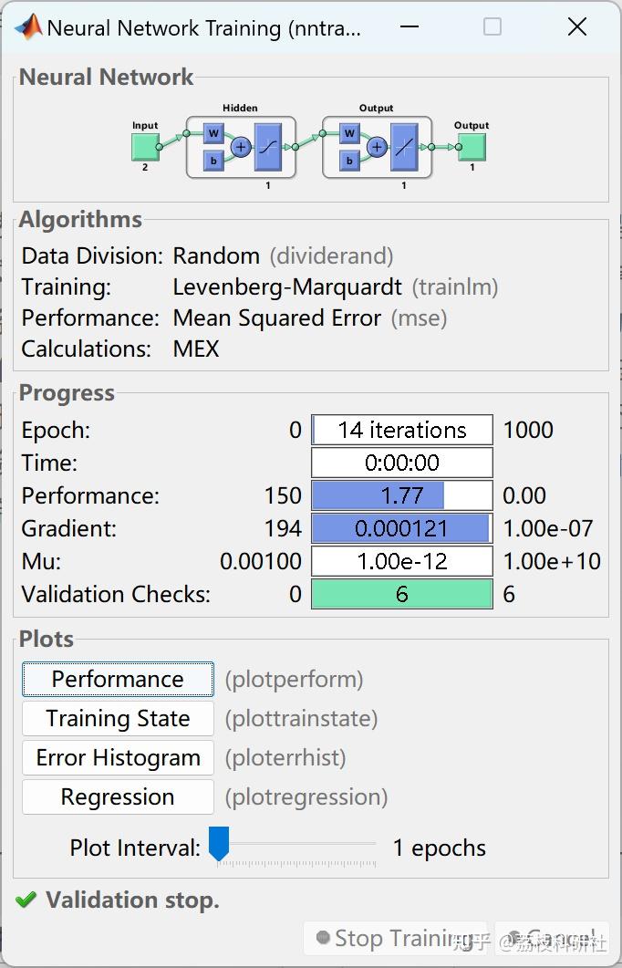The image size is (622, 968).
Task: Click the Output layer linear transfer function icon
Action: tap(404, 147)
